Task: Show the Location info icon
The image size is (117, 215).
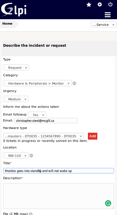Action: pos(31,155)
